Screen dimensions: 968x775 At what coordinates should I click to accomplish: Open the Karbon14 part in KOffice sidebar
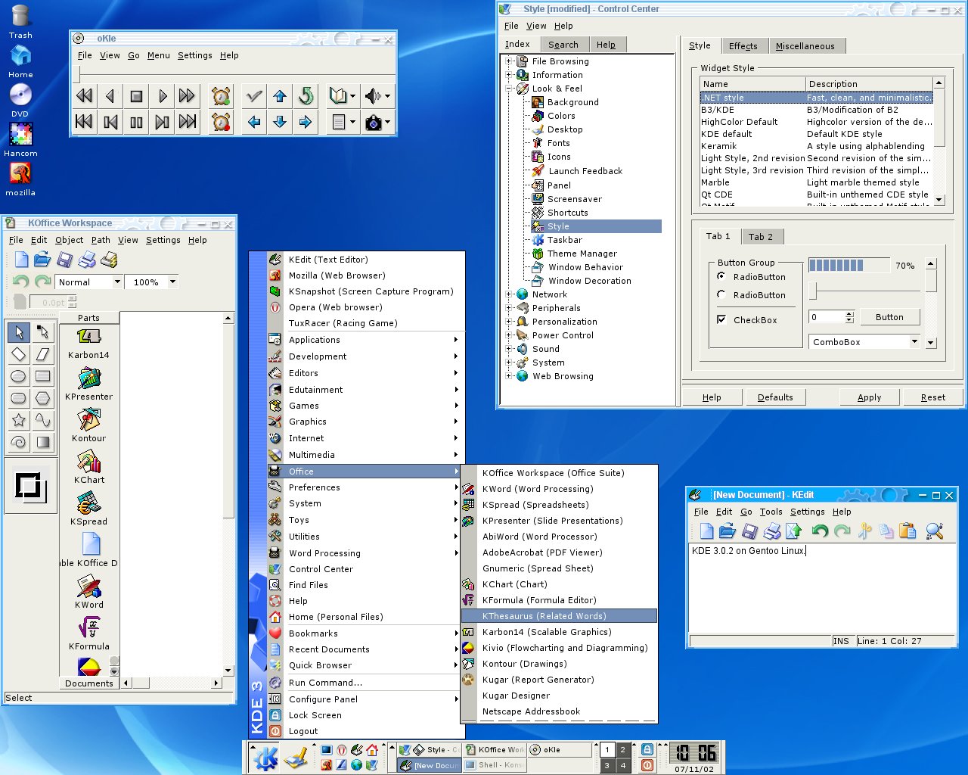tap(88, 337)
